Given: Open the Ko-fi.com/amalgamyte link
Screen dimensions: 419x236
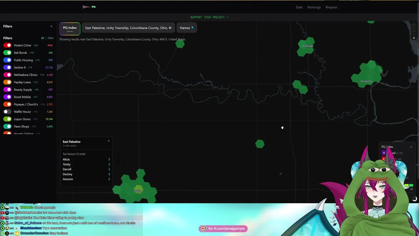Looking at the screenshot, I should [x=223, y=228].
